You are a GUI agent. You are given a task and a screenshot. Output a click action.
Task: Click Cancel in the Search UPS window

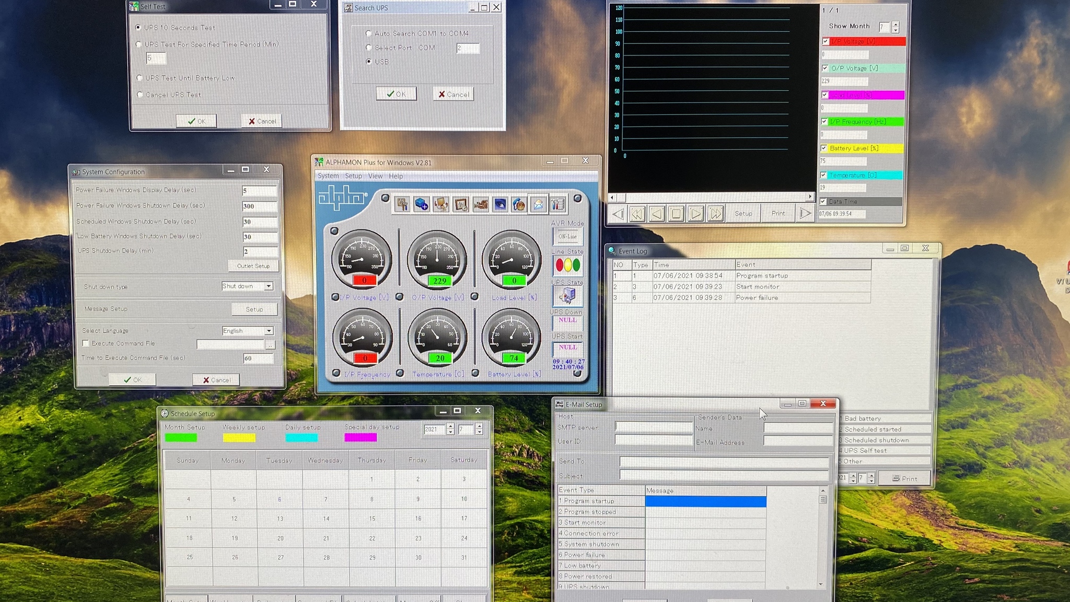(453, 95)
